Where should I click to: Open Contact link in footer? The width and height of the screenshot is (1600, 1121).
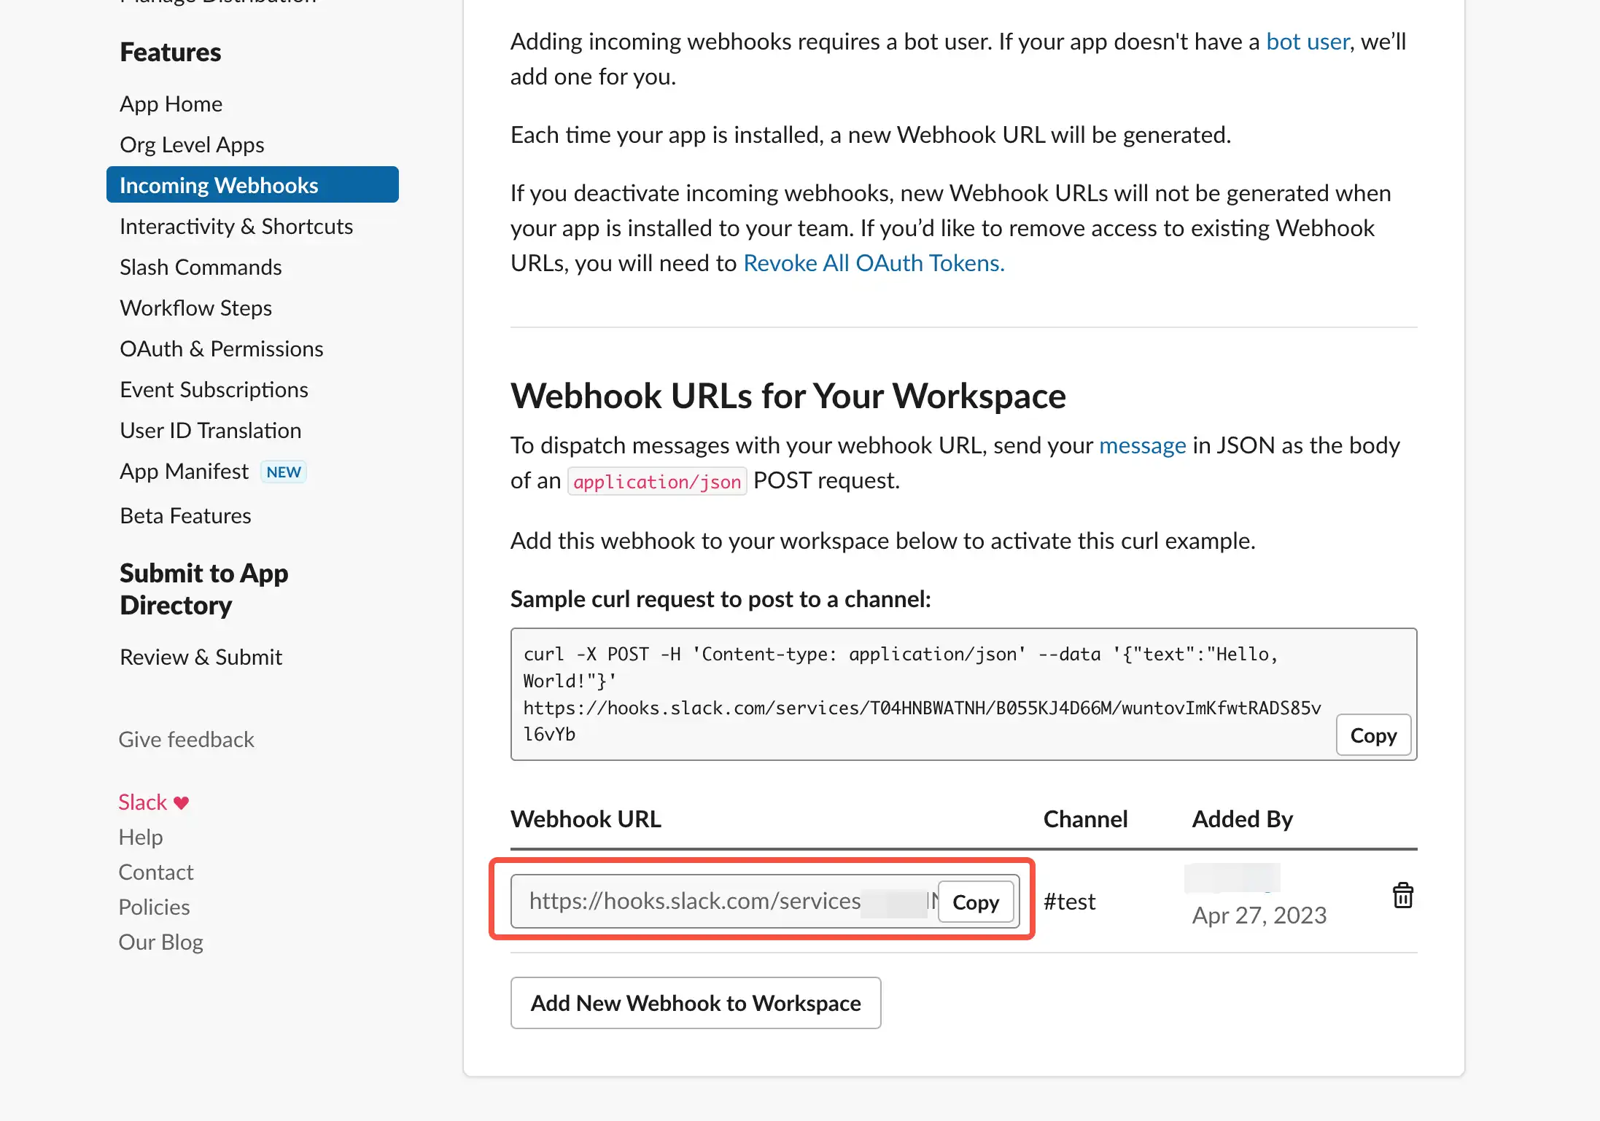click(155, 872)
